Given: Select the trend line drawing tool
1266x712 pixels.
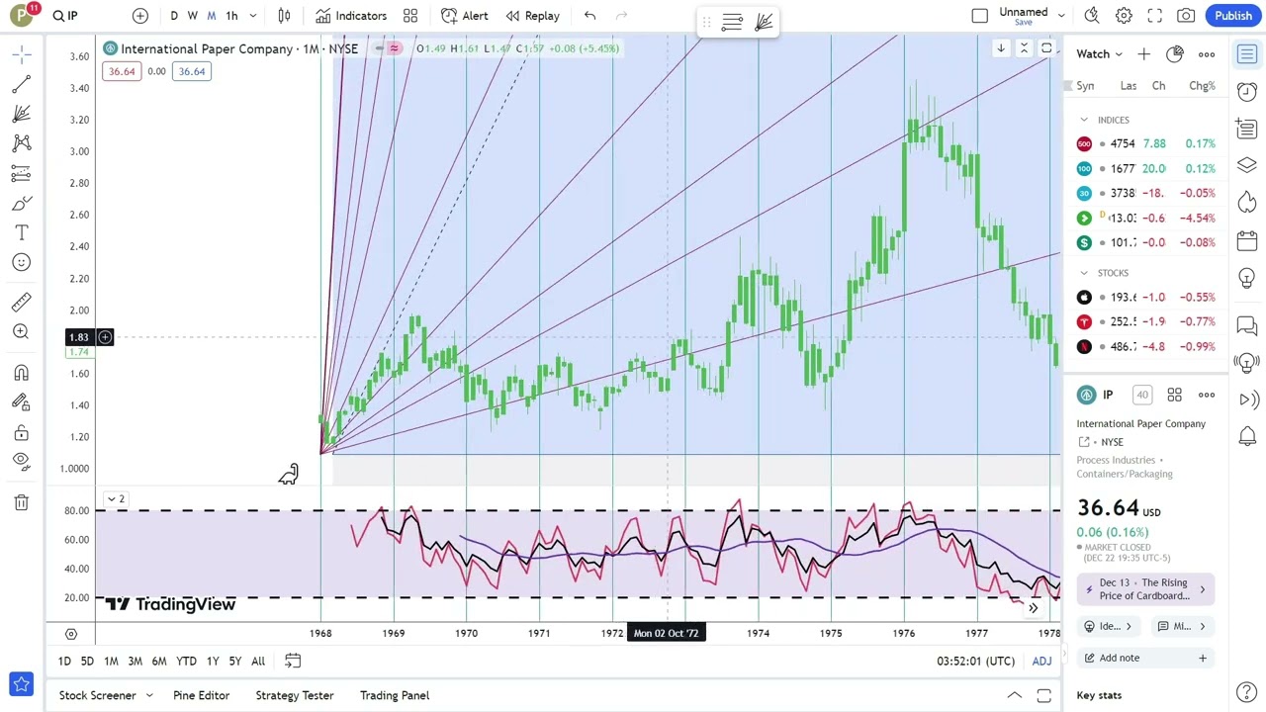Looking at the screenshot, I should (21, 84).
